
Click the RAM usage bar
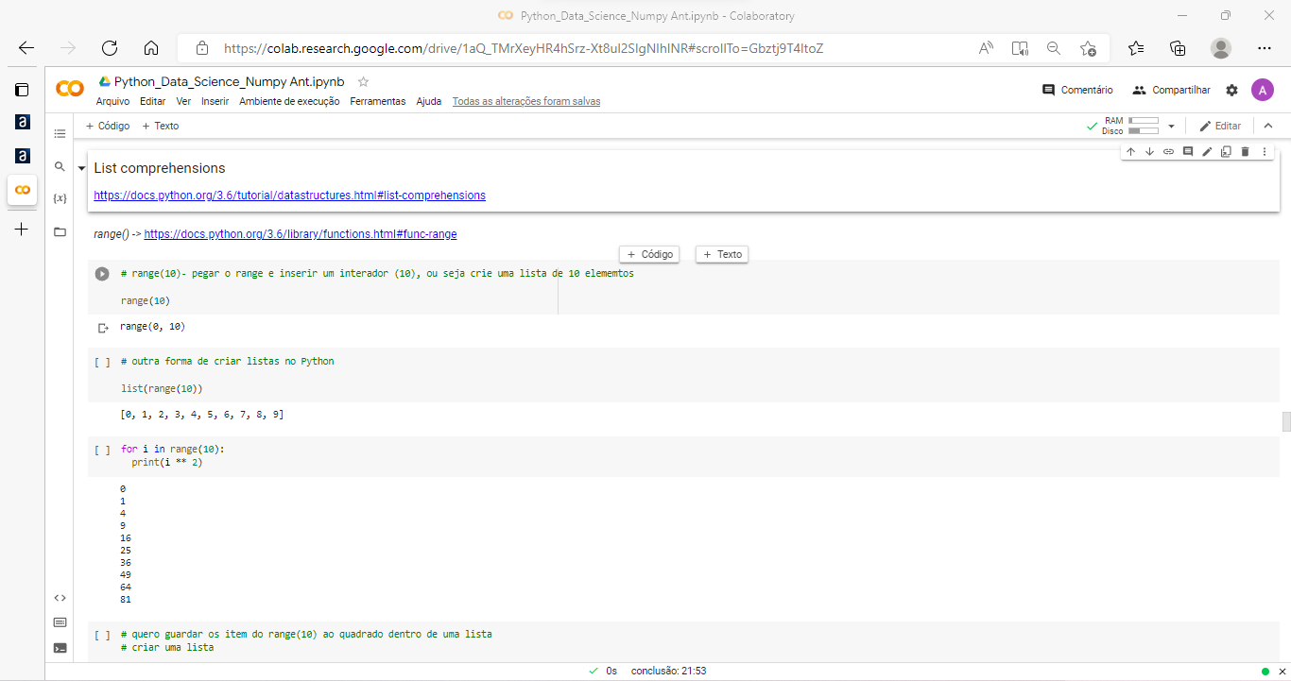[x=1144, y=121]
